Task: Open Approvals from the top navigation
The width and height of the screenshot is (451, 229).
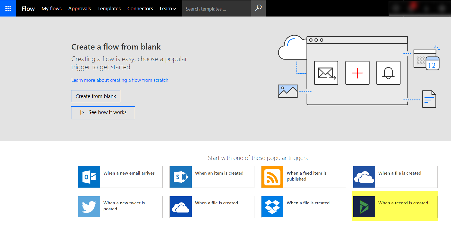Action: (x=80, y=9)
